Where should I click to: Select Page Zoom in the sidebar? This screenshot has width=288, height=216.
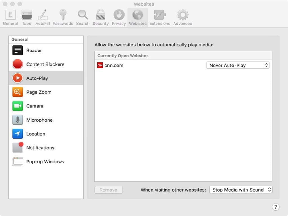tap(46, 92)
